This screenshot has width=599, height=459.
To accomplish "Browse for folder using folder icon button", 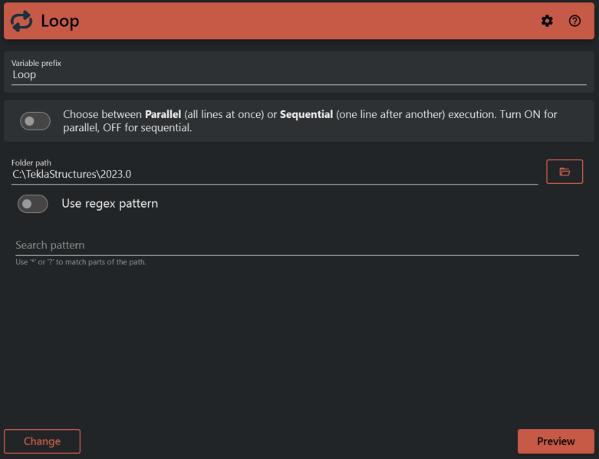I will (564, 172).
